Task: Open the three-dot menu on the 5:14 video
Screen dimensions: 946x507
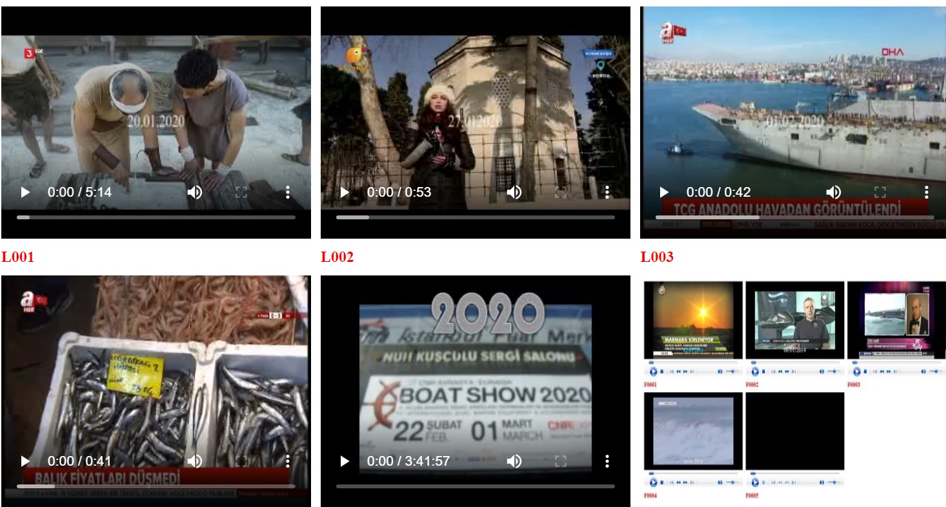Action: pyautogui.click(x=287, y=192)
